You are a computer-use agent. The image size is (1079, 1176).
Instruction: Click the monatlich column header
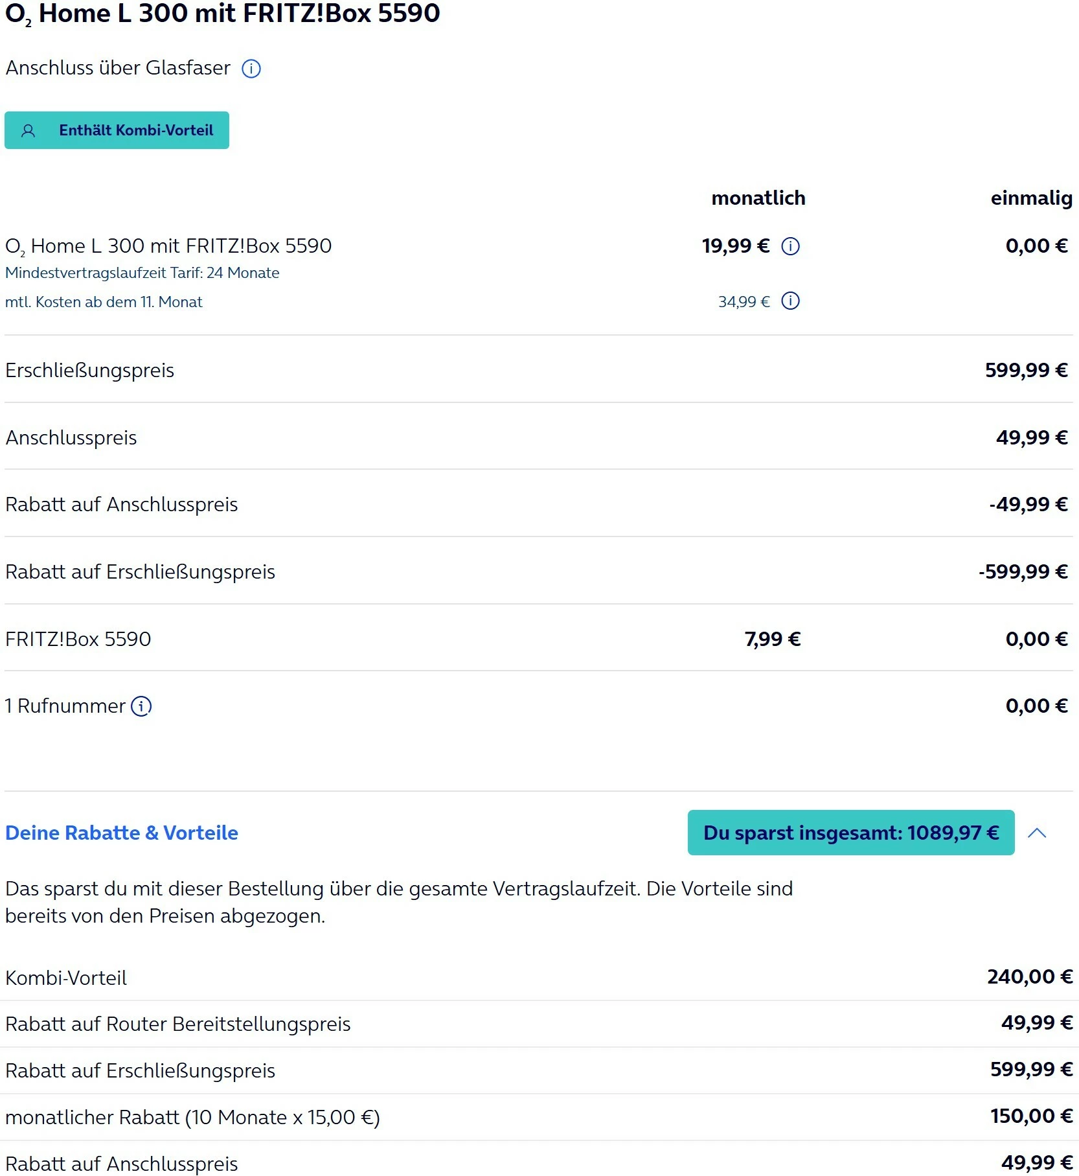pos(758,198)
